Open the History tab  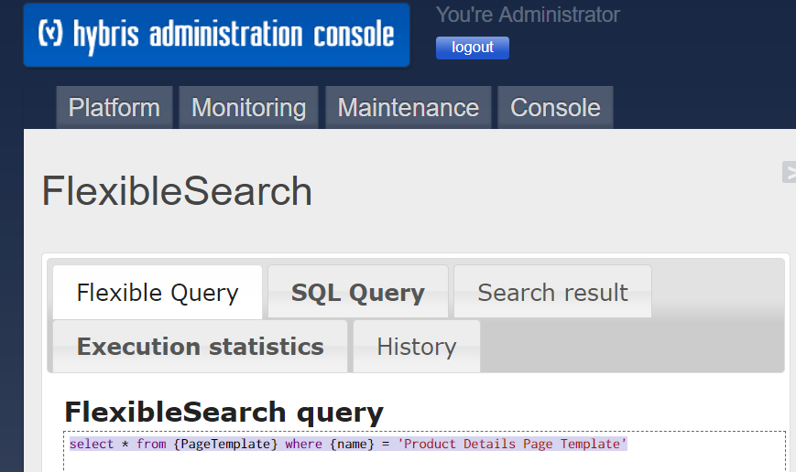click(x=417, y=347)
